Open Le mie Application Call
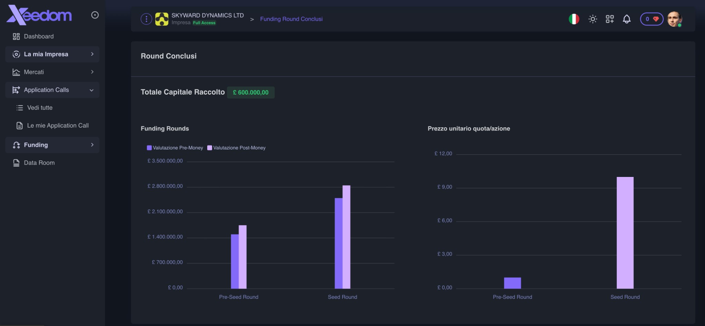Viewport: 705px width, 326px height. 58,125
